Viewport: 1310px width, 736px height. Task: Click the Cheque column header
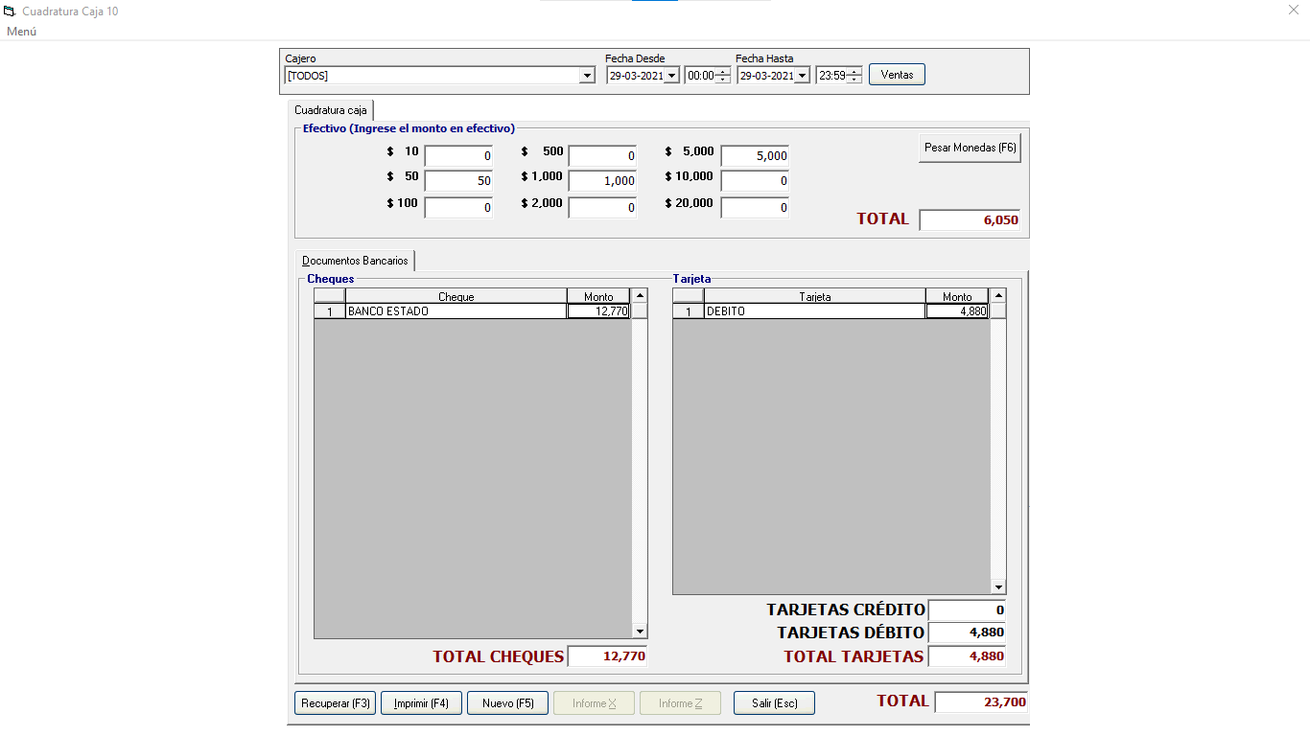[456, 296]
